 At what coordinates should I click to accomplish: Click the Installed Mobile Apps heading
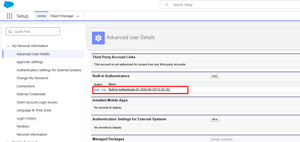(x=110, y=100)
